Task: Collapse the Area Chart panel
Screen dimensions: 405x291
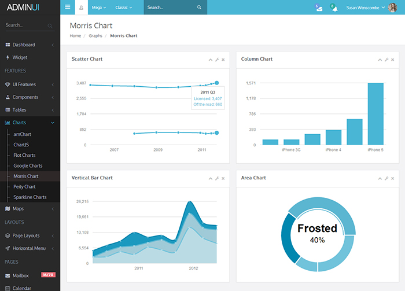Action: pos(380,178)
